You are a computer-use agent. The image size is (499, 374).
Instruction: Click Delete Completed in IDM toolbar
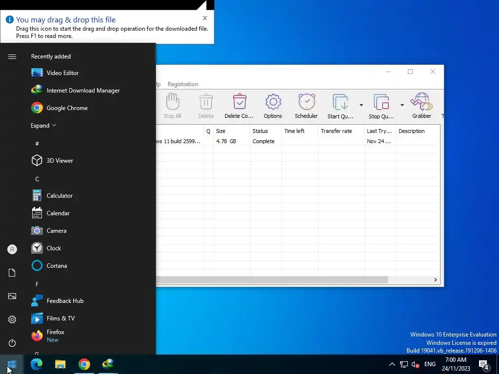click(239, 106)
